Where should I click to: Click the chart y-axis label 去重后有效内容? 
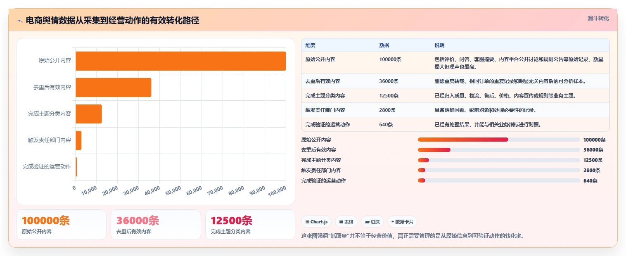pyautogui.click(x=52, y=88)
